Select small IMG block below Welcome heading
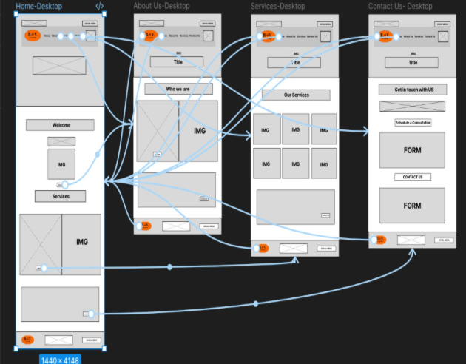 (x=61, y=164)
